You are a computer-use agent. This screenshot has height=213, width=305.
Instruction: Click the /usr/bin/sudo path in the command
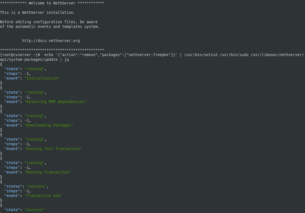(x=234, y=55)
